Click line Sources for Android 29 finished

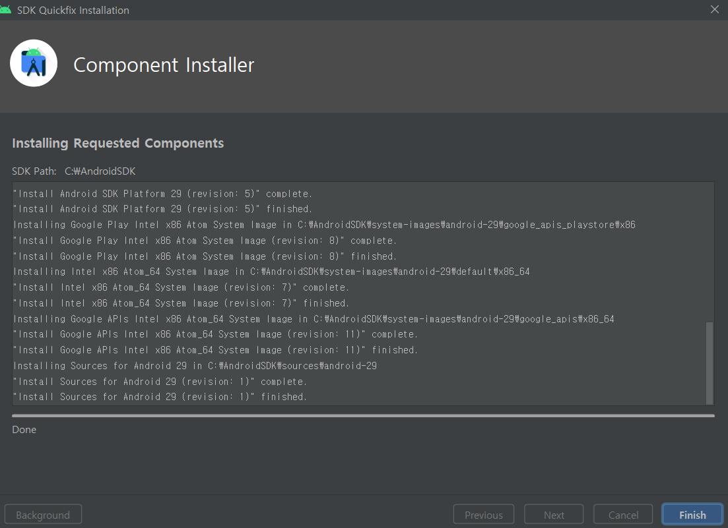click(x=160, y=397)
